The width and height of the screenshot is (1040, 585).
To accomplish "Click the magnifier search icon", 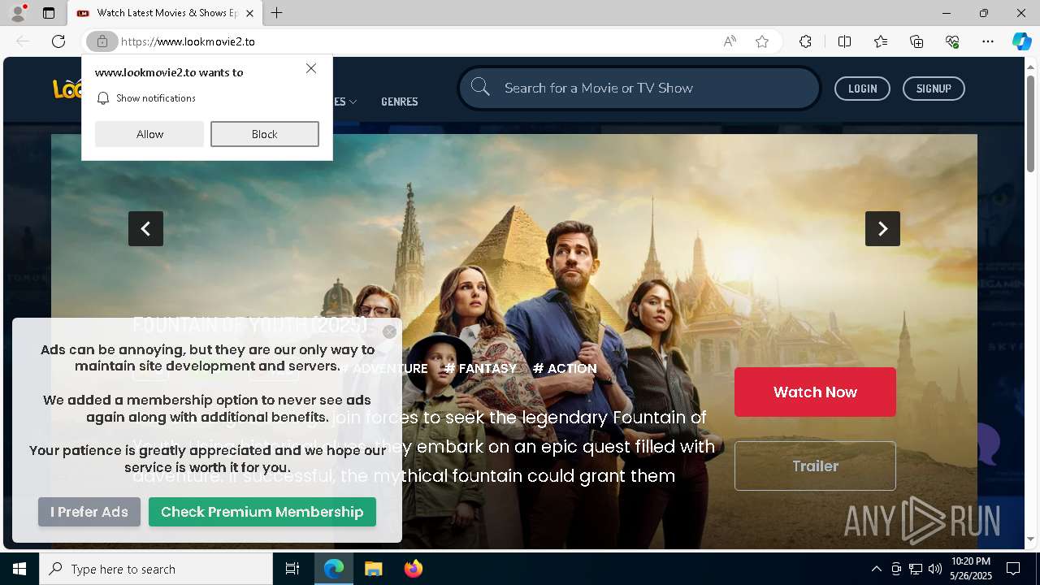I will pos(480,87).
